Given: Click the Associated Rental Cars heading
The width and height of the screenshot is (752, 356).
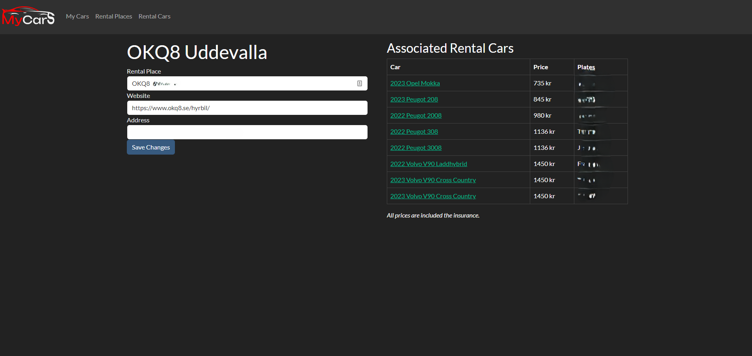Looking at the screenshot, I should 450,48.
